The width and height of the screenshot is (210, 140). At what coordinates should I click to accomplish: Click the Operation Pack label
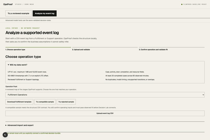point(11,87)
